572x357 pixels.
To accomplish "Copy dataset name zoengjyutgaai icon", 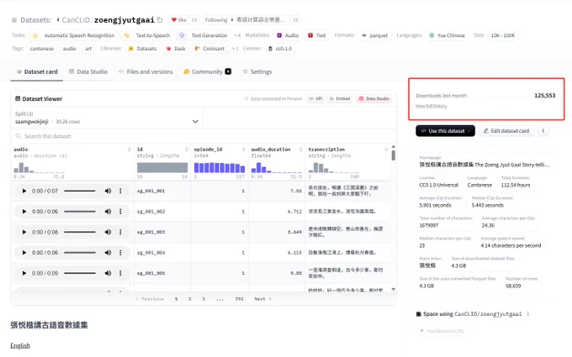I will click(160, 19).
